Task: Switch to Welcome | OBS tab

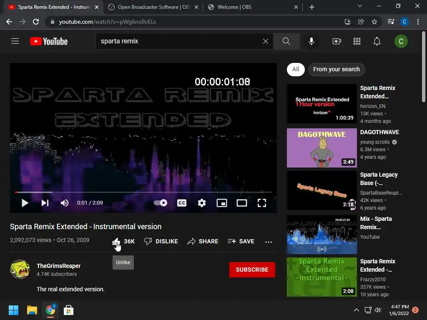Action: pyautogui.click(x=253, y=7)
